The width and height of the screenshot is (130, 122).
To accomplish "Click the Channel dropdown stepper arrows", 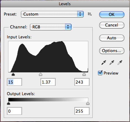I will tap(68, 27).
